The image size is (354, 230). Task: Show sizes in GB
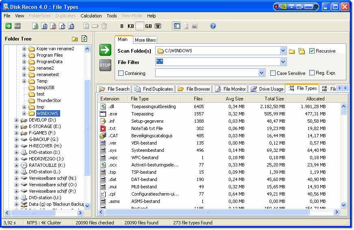coord(149,26)
